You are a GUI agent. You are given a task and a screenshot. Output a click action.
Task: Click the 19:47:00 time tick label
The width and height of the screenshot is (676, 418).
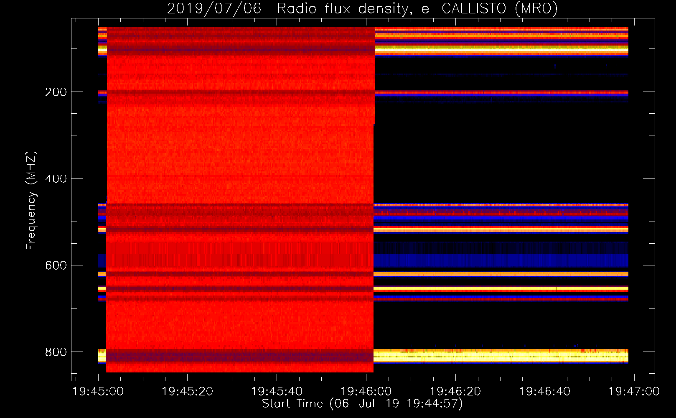(634, 391)
